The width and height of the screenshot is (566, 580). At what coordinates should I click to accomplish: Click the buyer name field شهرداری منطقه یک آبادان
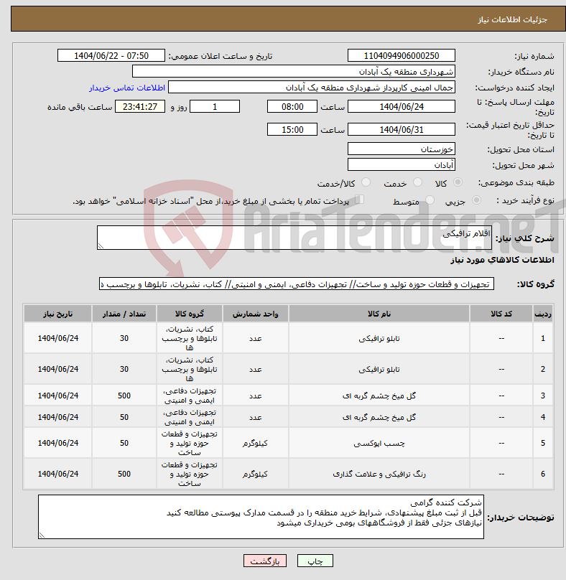click(294, 71)
